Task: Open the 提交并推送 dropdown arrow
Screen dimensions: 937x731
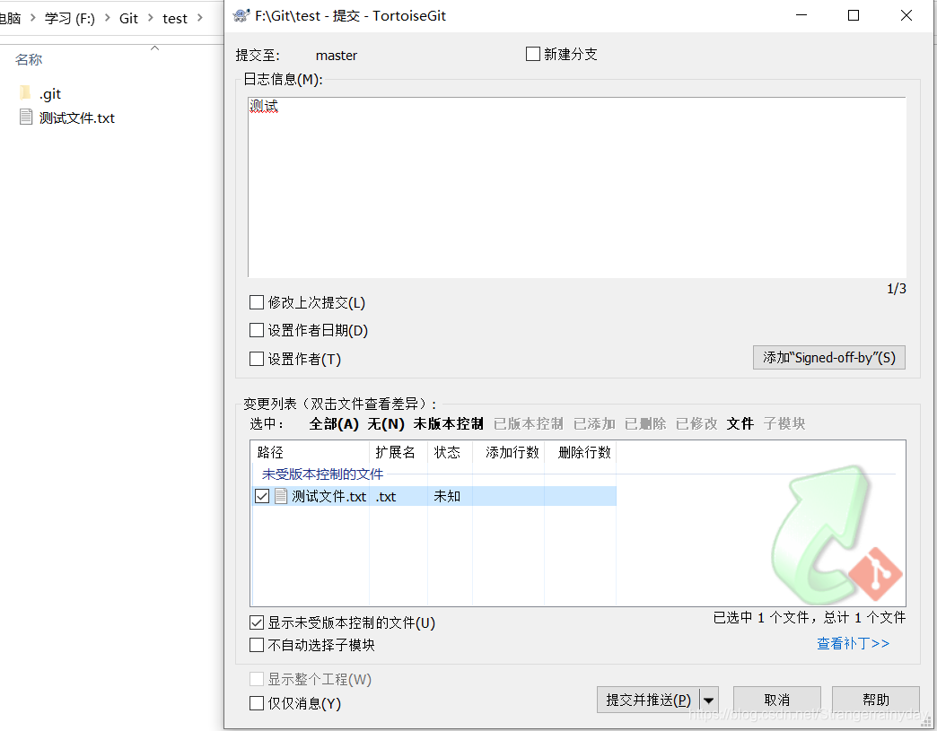Action: [708, 699]
